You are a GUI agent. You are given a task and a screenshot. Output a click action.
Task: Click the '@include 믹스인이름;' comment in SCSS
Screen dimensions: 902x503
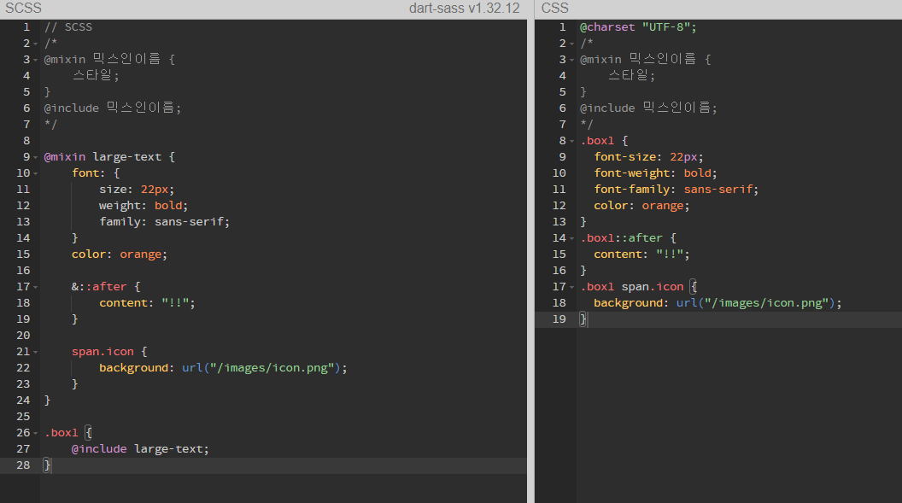pos(112,108)
